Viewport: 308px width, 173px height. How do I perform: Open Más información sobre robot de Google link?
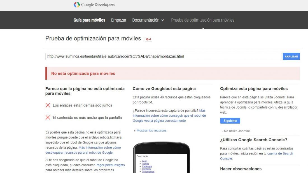coord(169,116)
